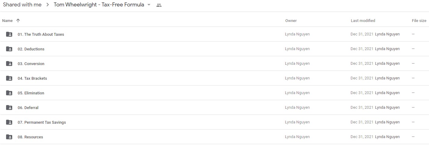Click the folder icon beside 04. Tax Brackets
Screen dimensions: 429x146
[9, 78]
